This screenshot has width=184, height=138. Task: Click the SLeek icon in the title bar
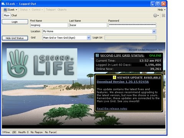(x=3, y=4)
